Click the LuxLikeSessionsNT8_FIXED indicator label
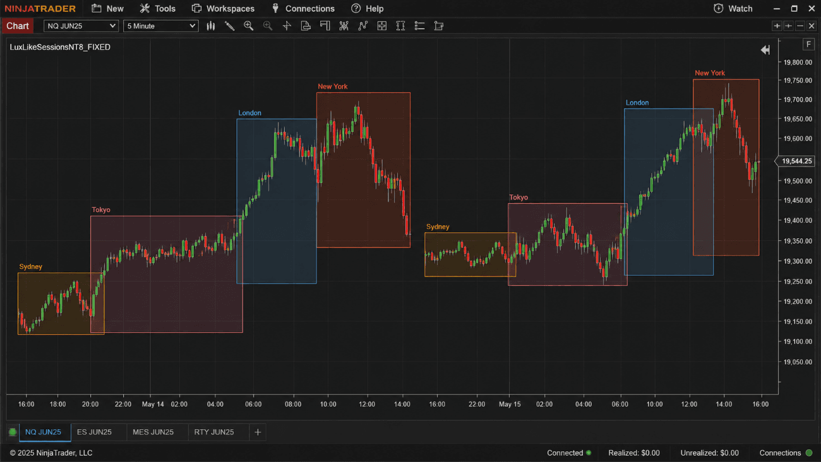The width and height of the screenshot is (821, 462). (60, 47)
